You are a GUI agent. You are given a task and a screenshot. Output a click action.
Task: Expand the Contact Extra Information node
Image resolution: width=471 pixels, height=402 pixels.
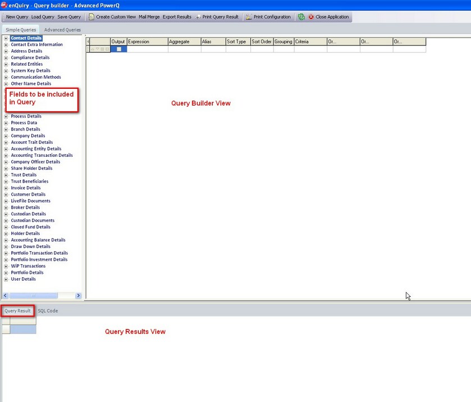6,45
